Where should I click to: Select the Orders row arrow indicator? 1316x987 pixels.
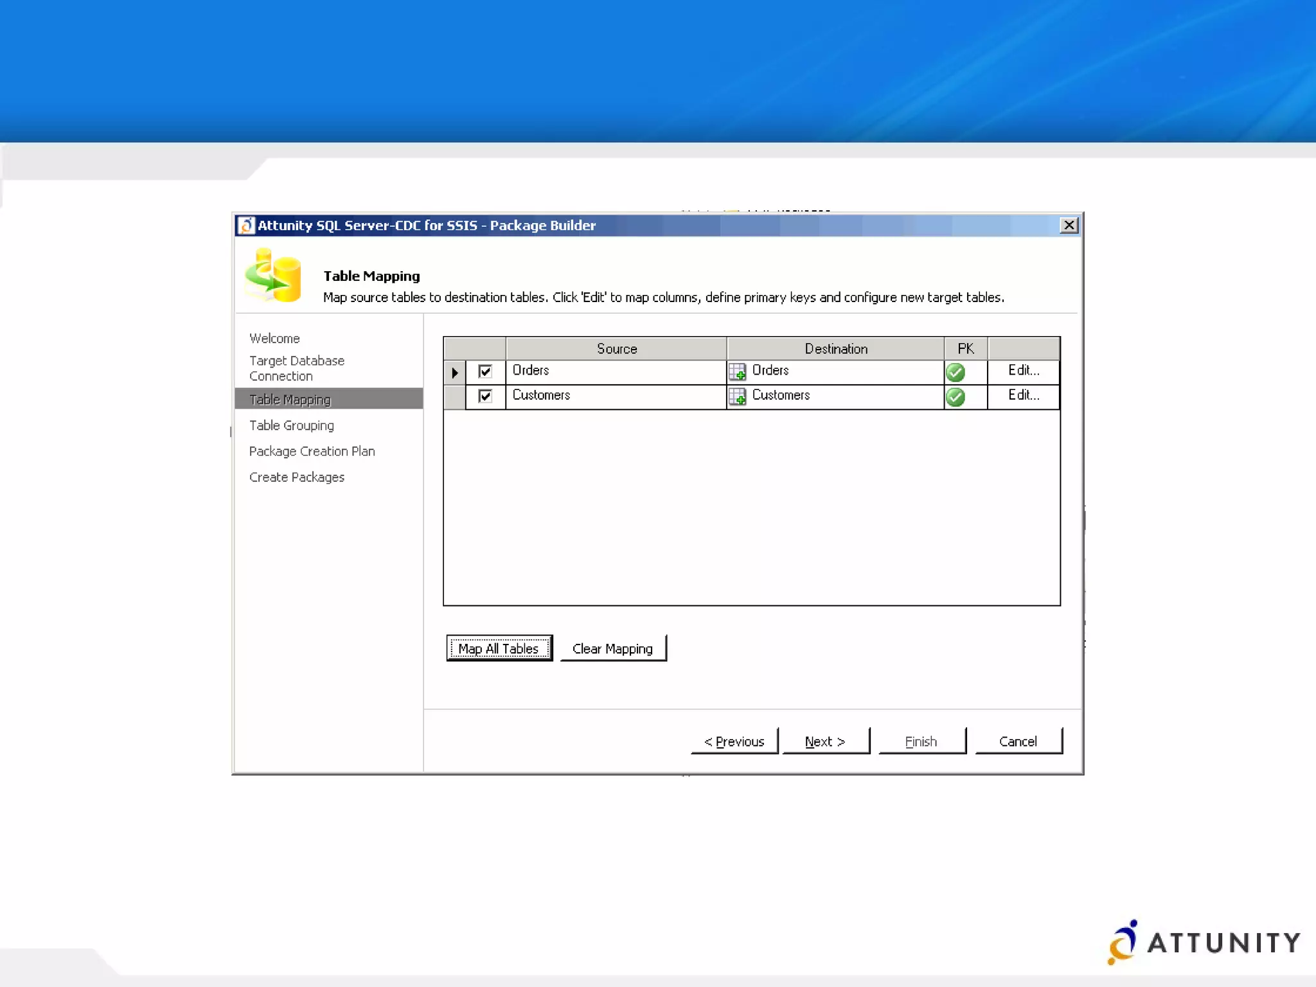[x=455, y=372]
